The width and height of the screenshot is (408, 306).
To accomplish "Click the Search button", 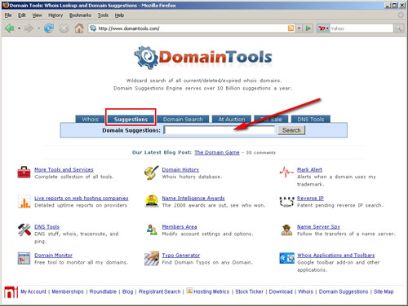I will (x=291, y=130).
